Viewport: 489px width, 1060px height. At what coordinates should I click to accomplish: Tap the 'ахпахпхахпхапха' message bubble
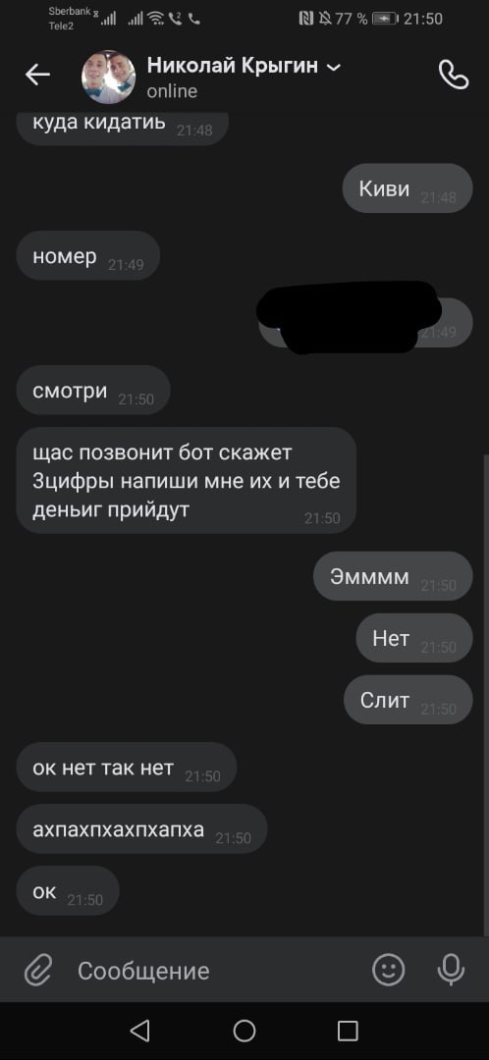pos(142,828)
